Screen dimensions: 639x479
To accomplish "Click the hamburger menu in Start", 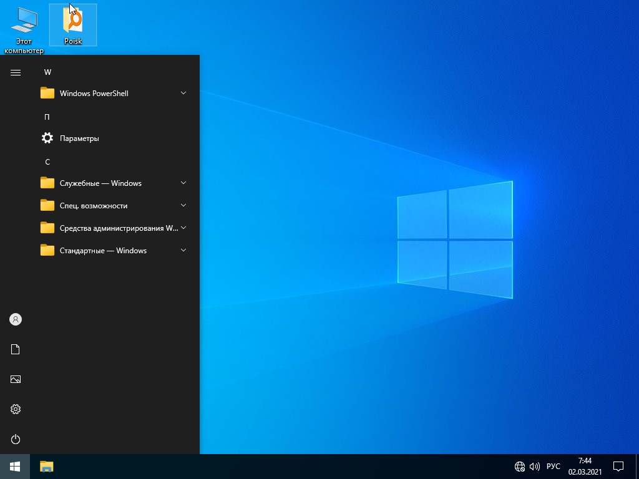I will click(16, 72).
